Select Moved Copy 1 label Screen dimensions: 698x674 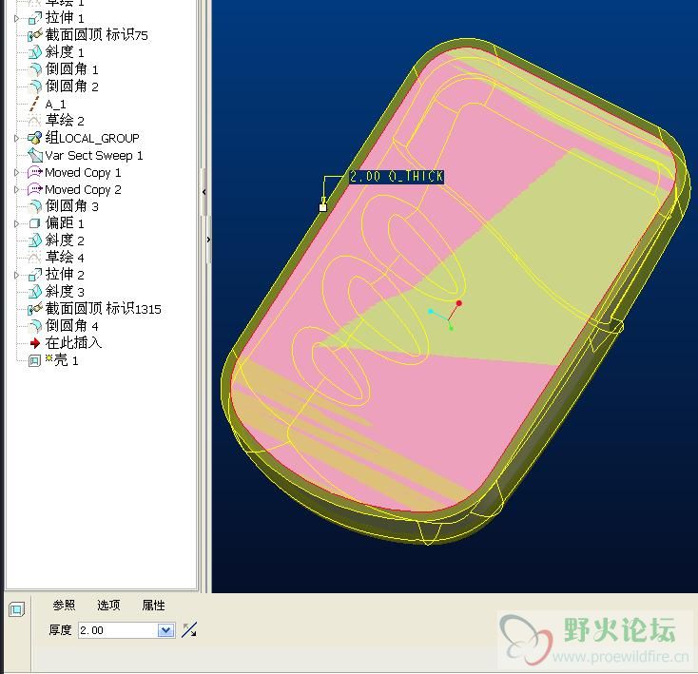pos(83,173)
